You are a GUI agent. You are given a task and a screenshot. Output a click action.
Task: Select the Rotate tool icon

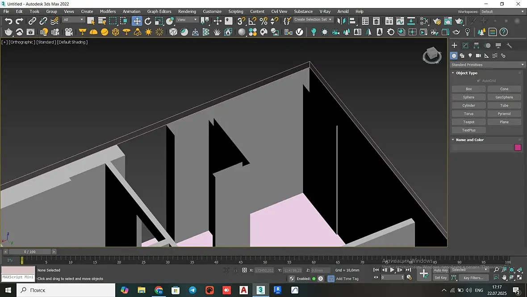click(x=148, y=21)
